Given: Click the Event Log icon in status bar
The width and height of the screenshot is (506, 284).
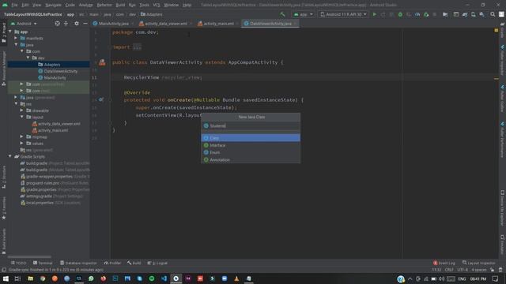Looking at the screenshot, I should [444, 263].
